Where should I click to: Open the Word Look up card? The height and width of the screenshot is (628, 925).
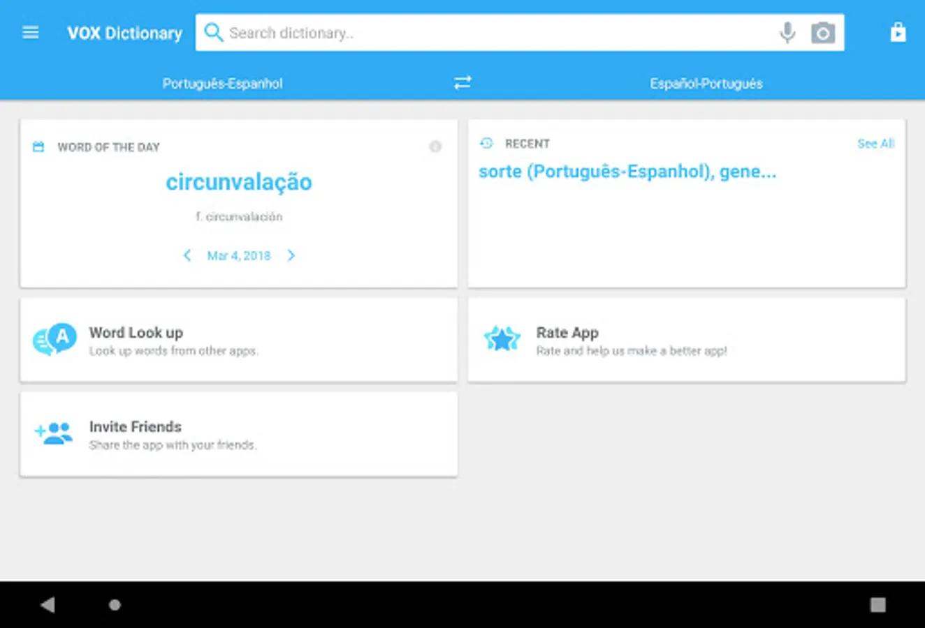239,340
